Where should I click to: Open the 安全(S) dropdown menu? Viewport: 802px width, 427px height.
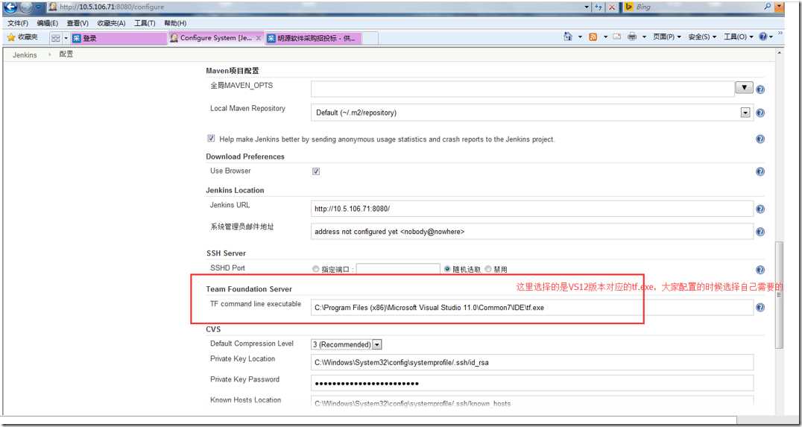click(702, 37)
